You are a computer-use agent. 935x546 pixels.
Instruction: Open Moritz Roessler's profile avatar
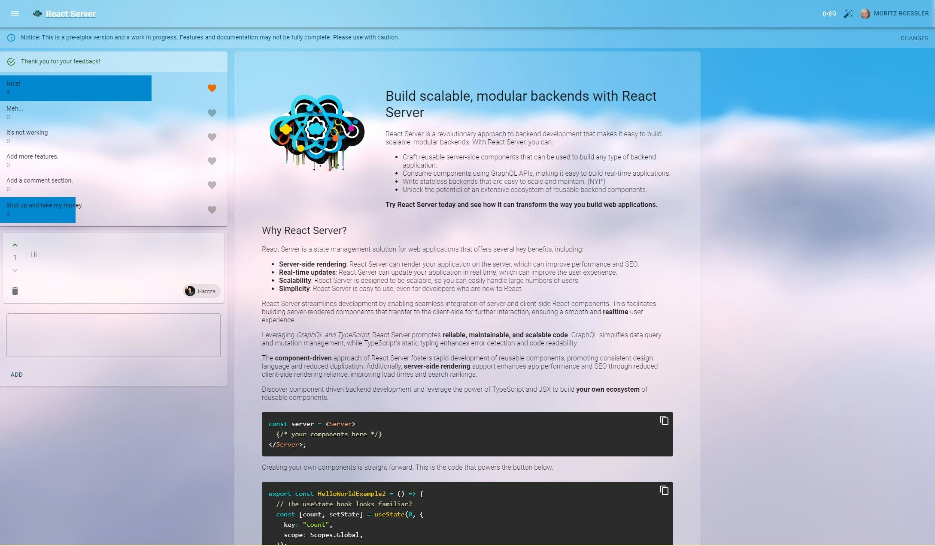point(865,14)
